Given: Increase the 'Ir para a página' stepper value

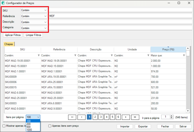Looking at the screenshot, I should tap(171, 116).
